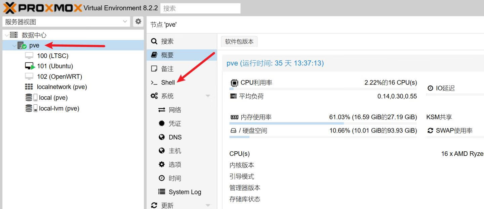Collapse the 更新 menu section arrow
Image resolution: width=484 pixels, height=209 pixels.
click(x=208, y=205)
